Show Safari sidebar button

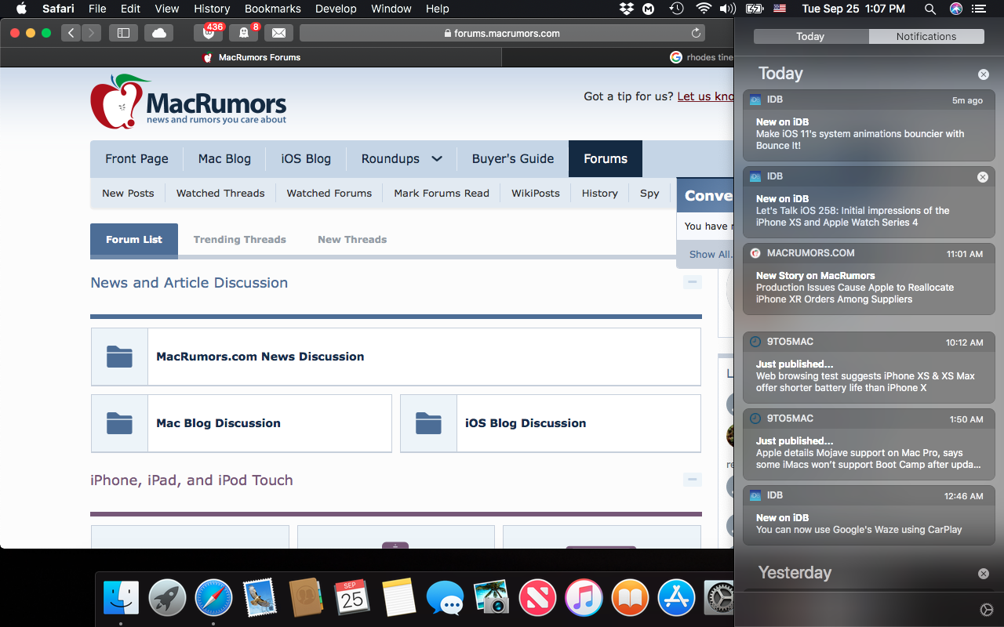click(123, 33)
